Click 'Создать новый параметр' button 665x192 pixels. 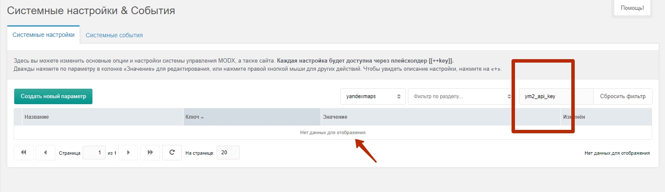tap(53, 96)
